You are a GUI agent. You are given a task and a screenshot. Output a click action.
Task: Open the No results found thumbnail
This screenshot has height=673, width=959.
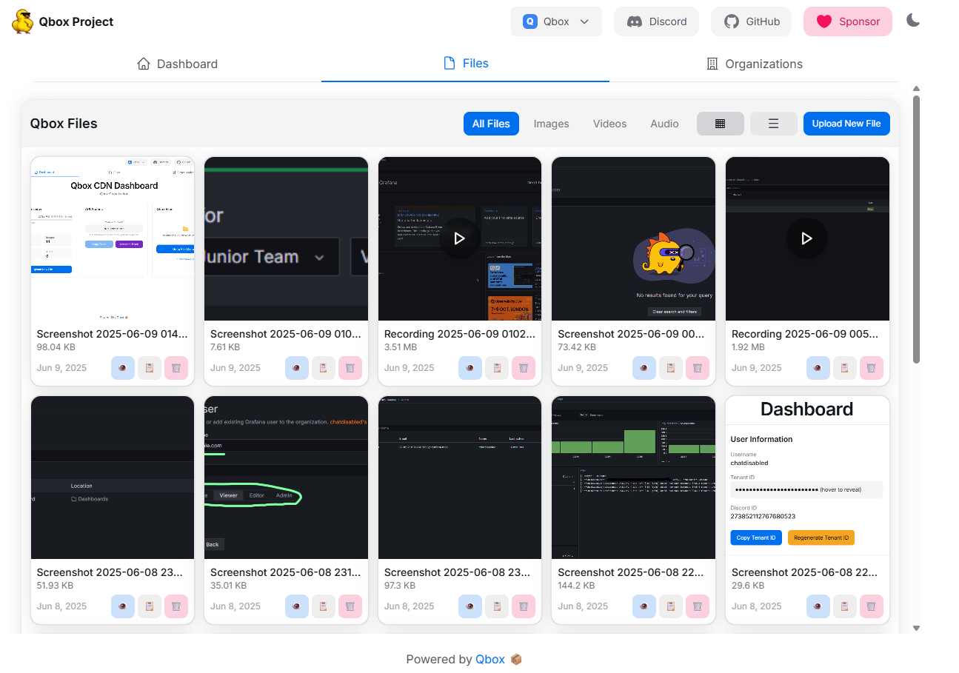pyautogui.click(x=634, y=238)
